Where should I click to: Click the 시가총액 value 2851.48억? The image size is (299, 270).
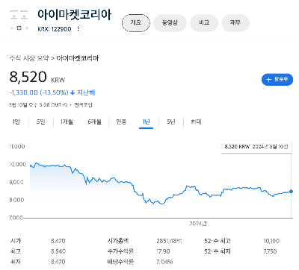(x=169, y=241)
